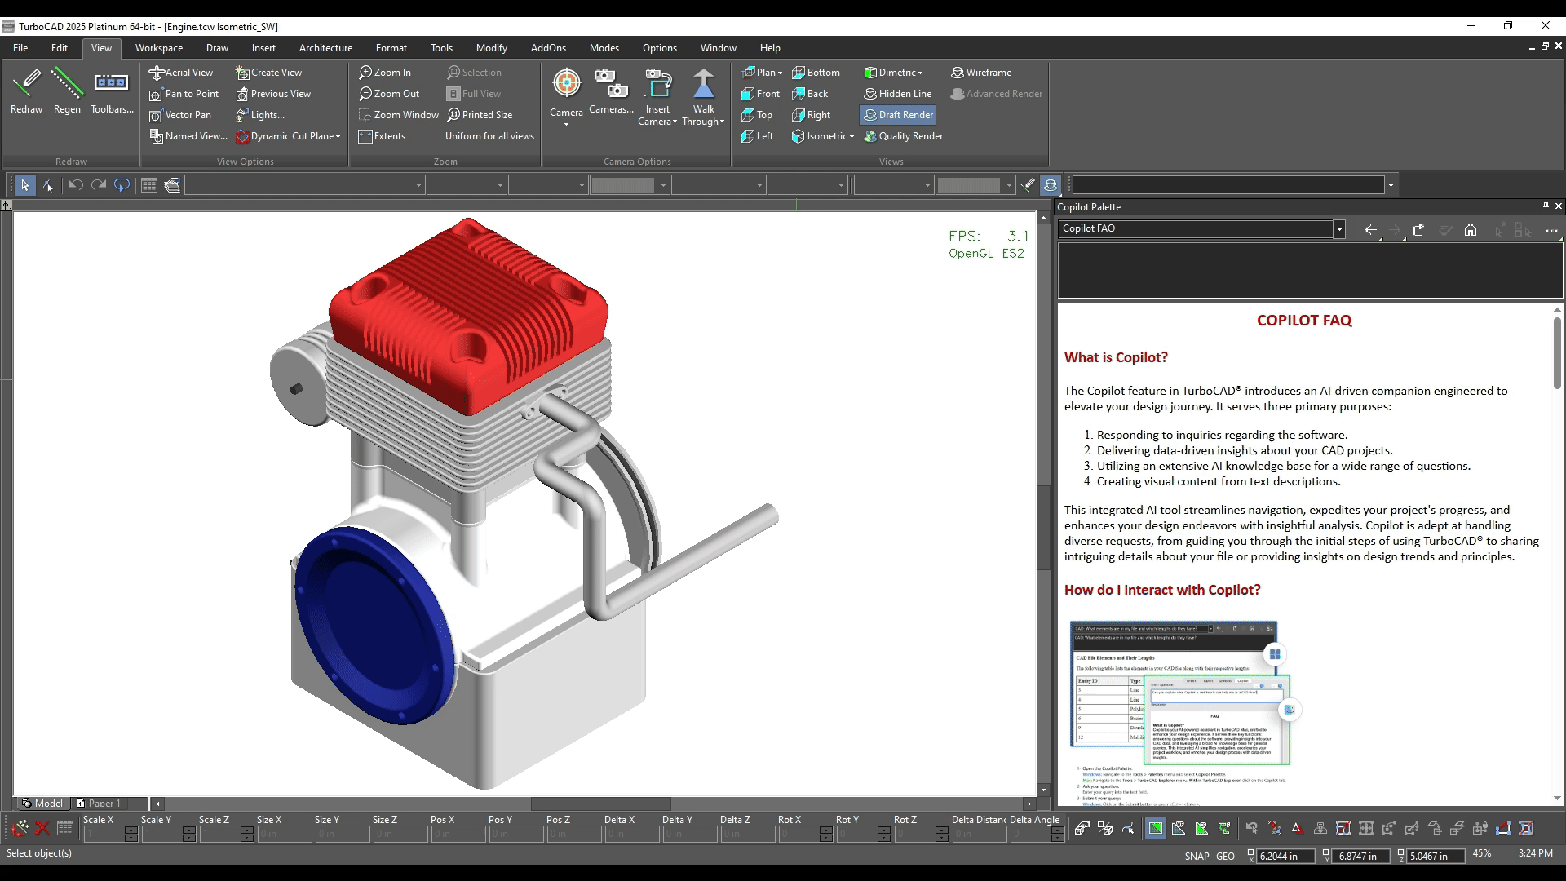Image resolution: width=1566 pixels, height=881 pixels.
Task: Click the Redraw tool icon
Action: point(26,91)
